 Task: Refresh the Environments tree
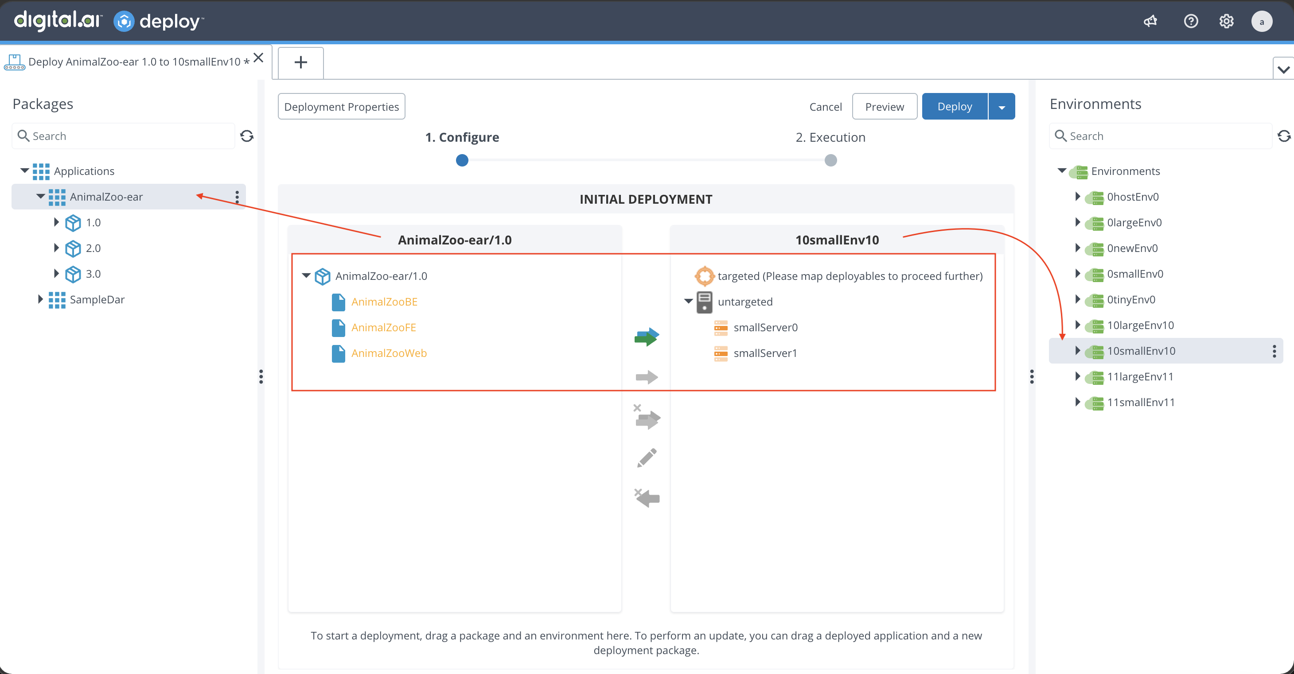tap(1284, 136)
